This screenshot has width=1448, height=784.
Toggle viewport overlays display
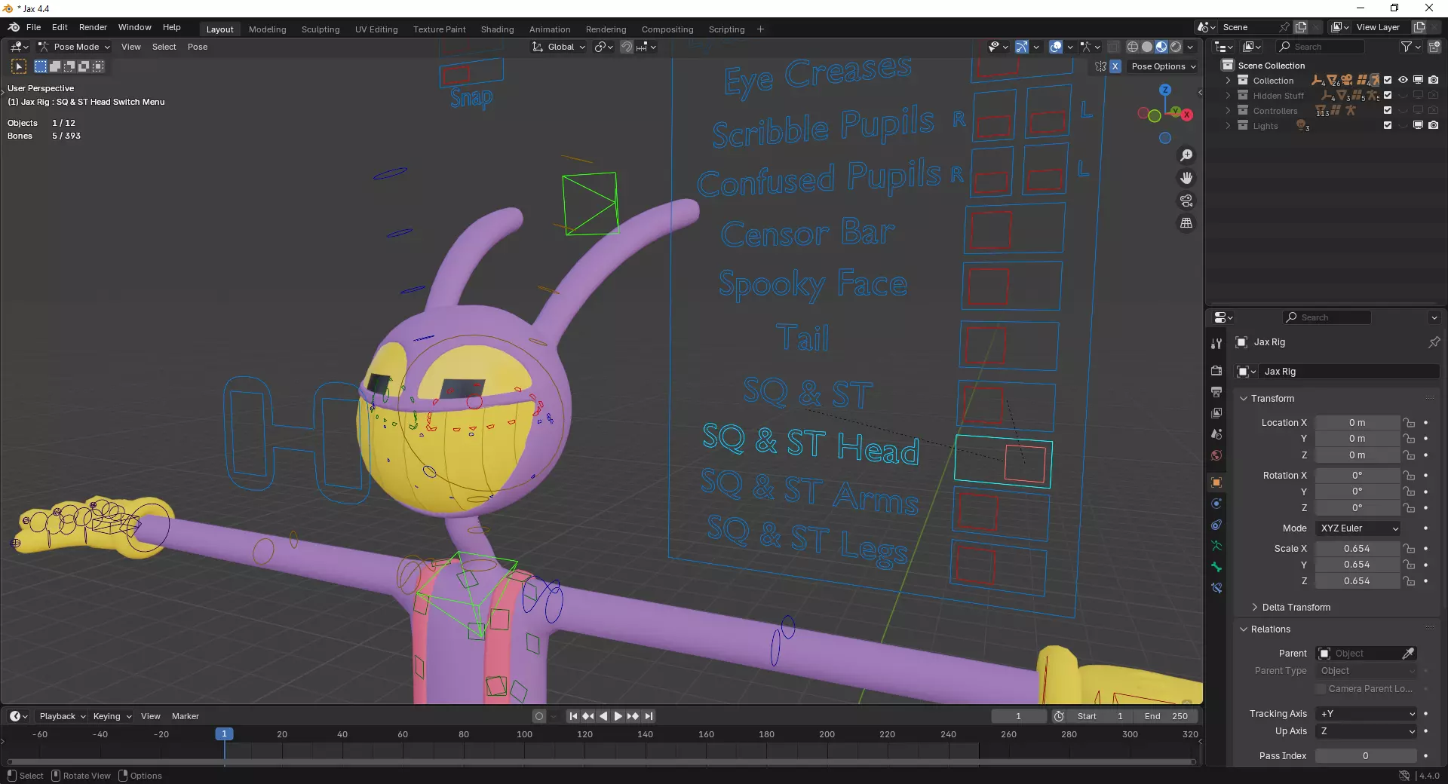click(x=1056, y=47)
